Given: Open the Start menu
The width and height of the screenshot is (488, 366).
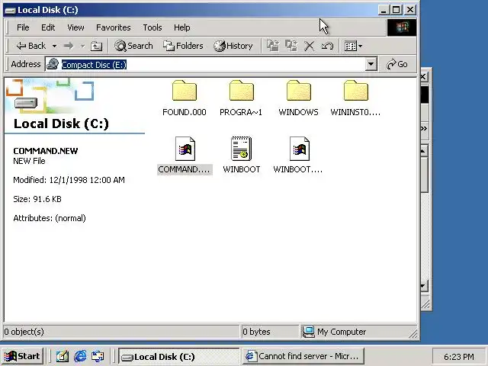Looking at the screenshot, I should pos(22,356).
